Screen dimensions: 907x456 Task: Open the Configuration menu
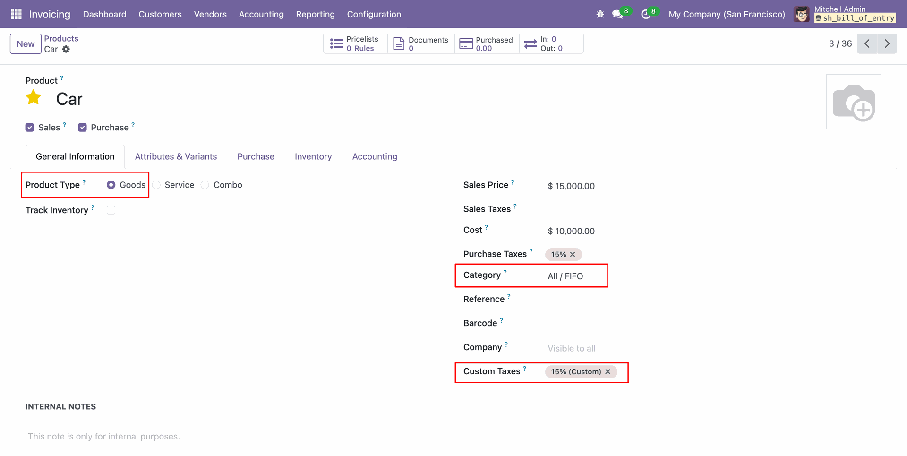pyautogui.click(x=374, y=14)
